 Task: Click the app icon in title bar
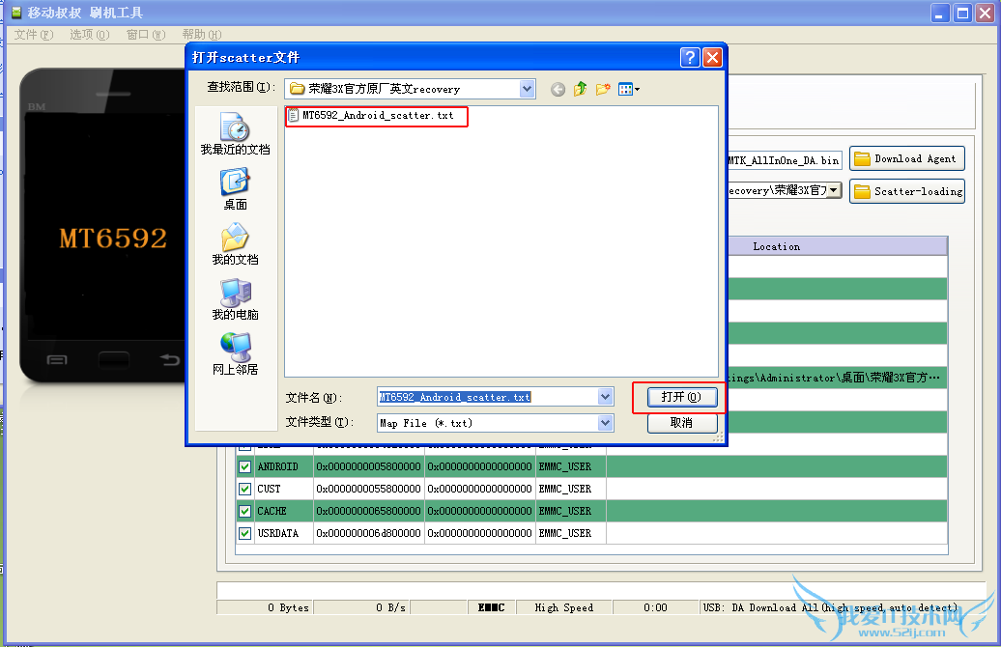(16, 13)
